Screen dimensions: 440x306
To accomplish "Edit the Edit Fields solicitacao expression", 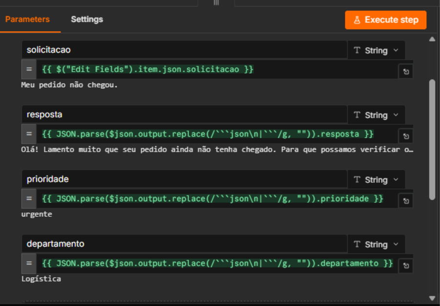I will [x=217, y=69].
